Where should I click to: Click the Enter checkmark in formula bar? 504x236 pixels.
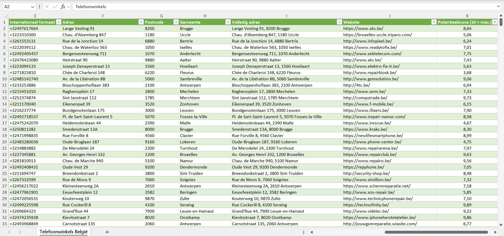point(55,7)
